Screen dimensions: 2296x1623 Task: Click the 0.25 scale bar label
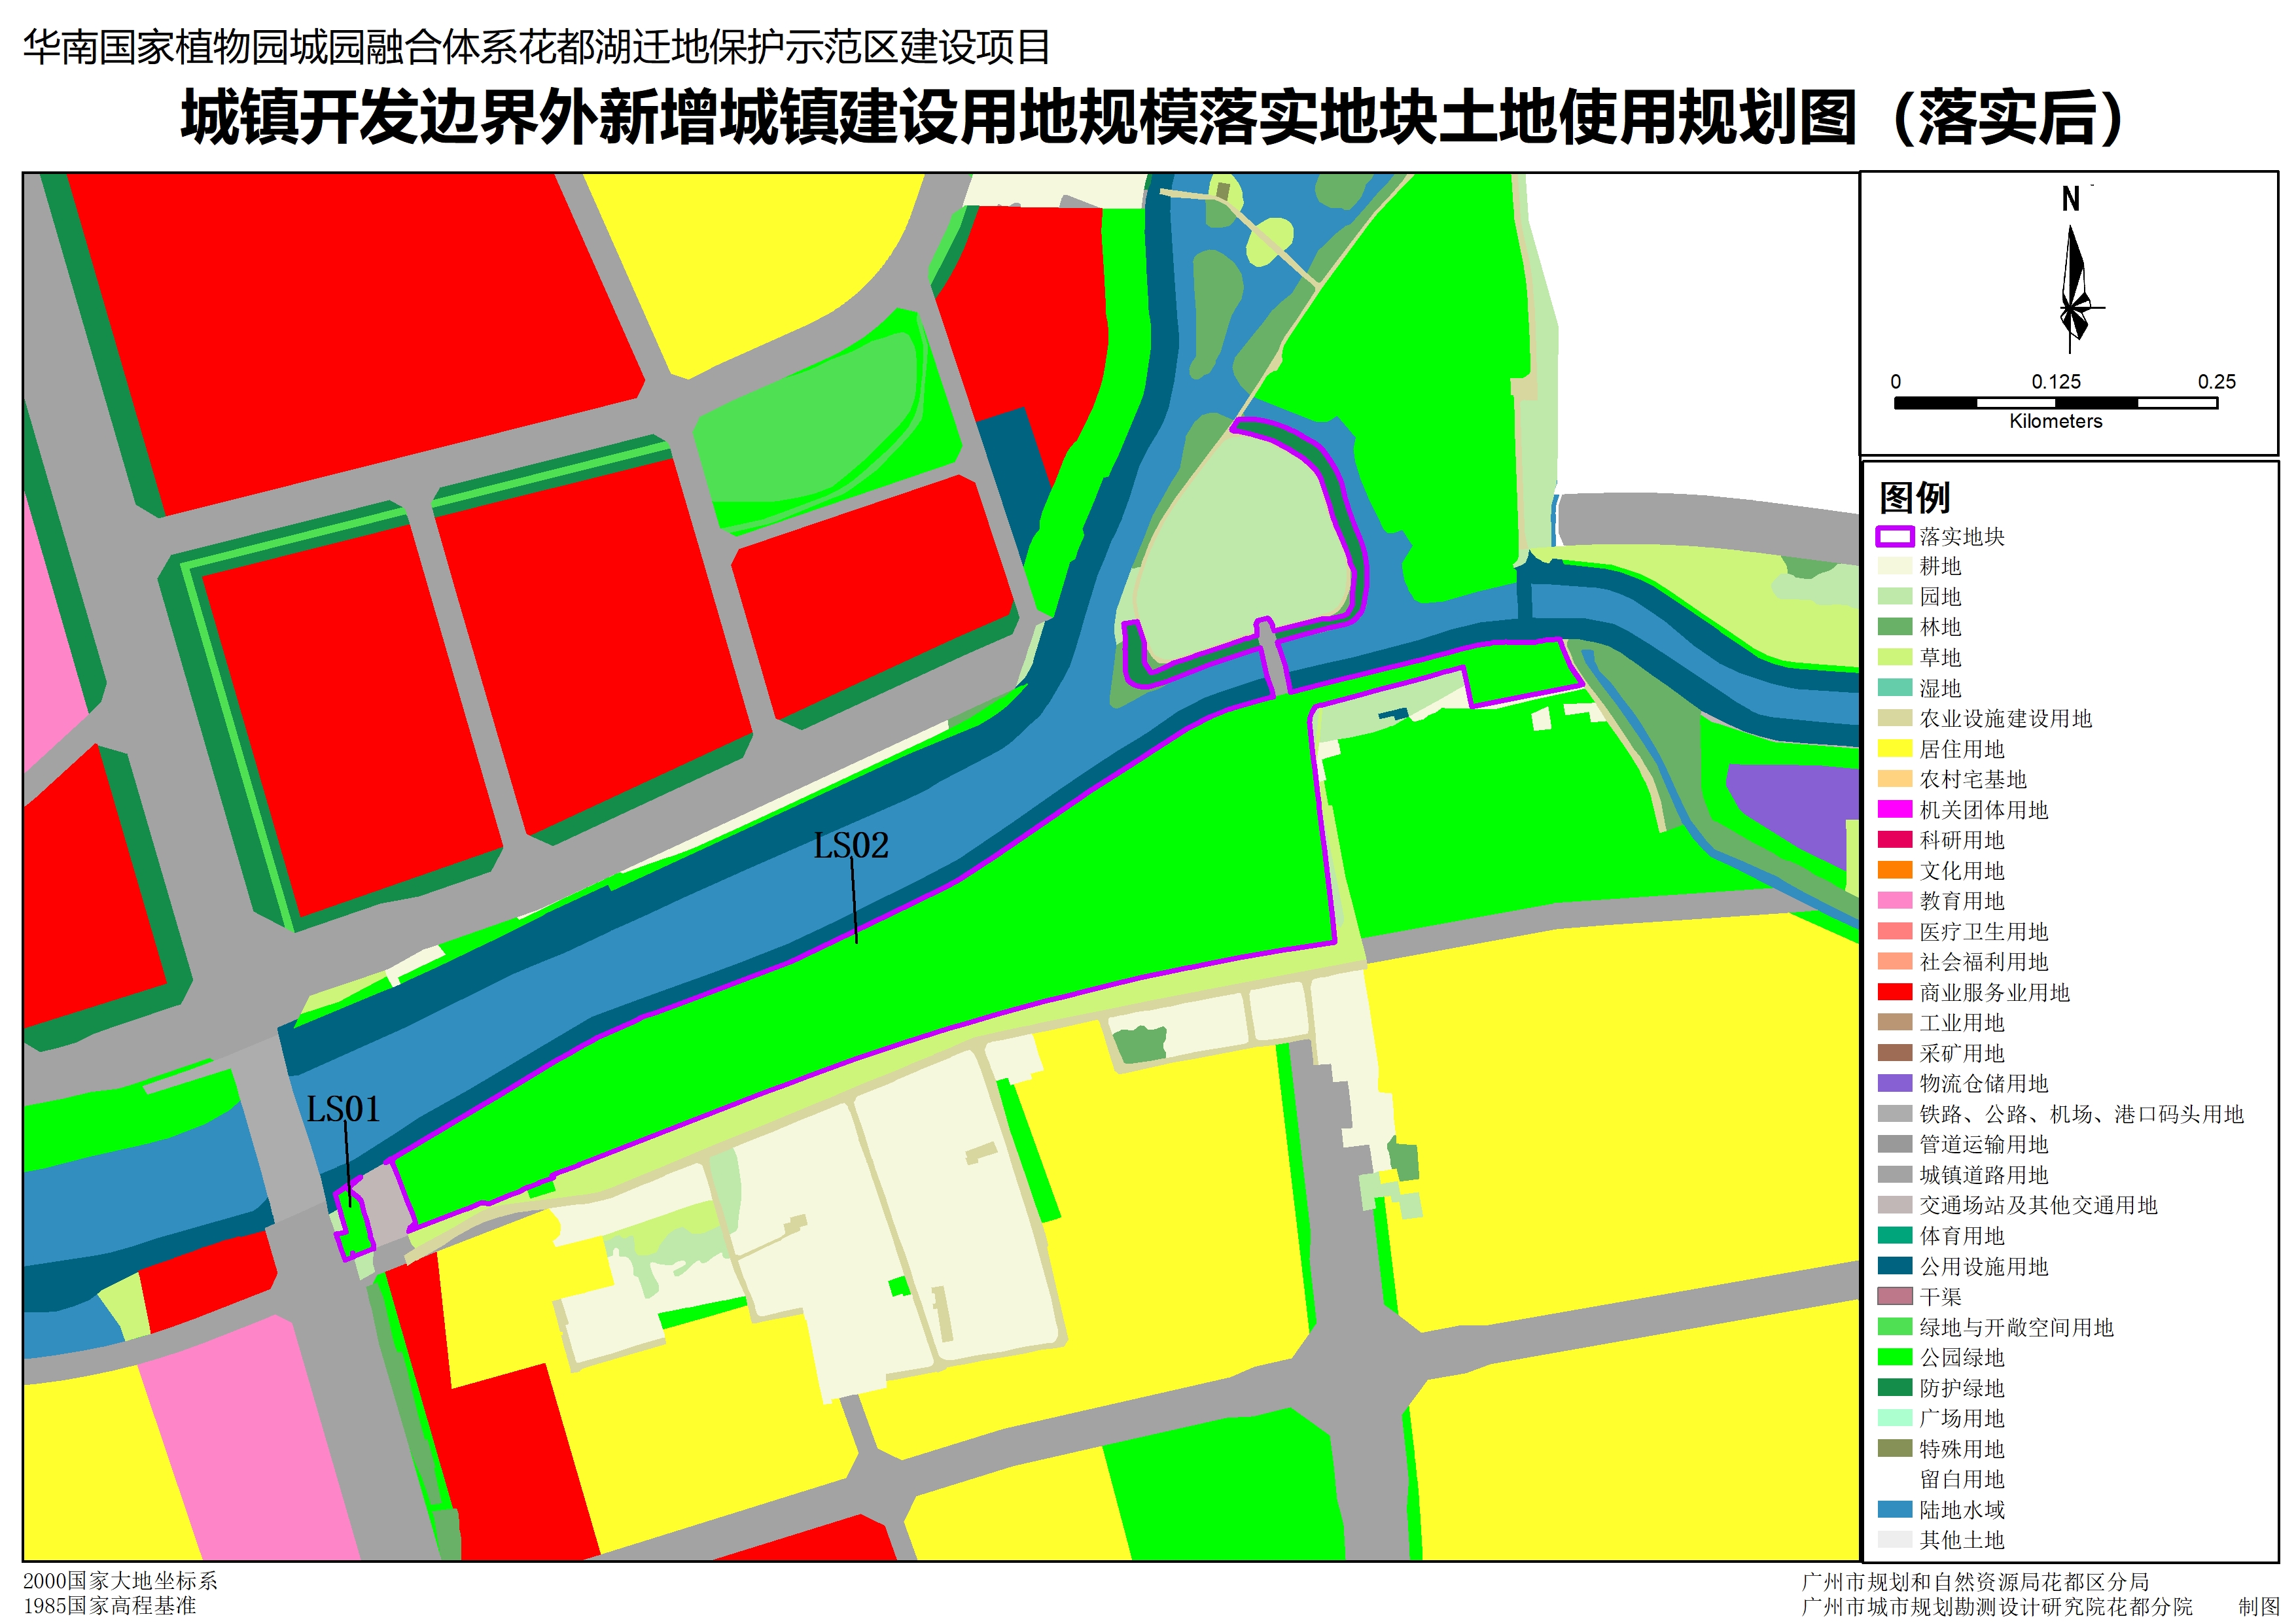tap(2216, 382)
